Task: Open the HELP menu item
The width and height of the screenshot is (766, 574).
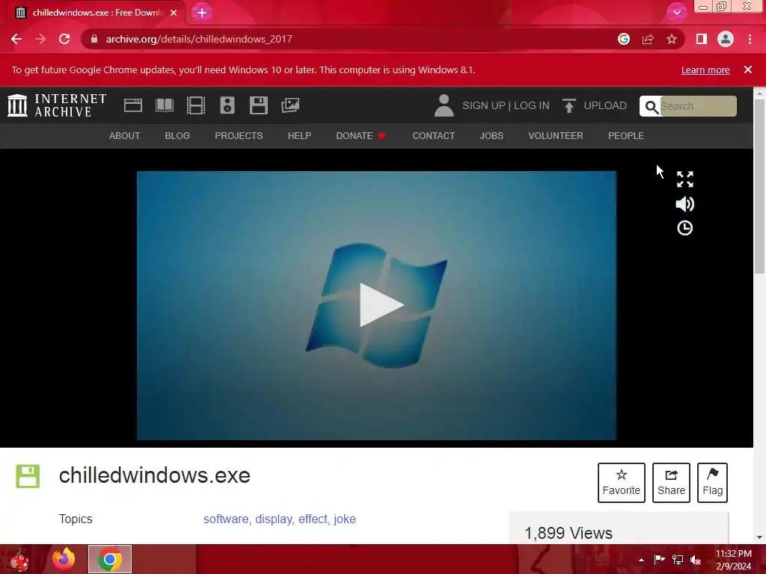Action: tap(299, 136)
